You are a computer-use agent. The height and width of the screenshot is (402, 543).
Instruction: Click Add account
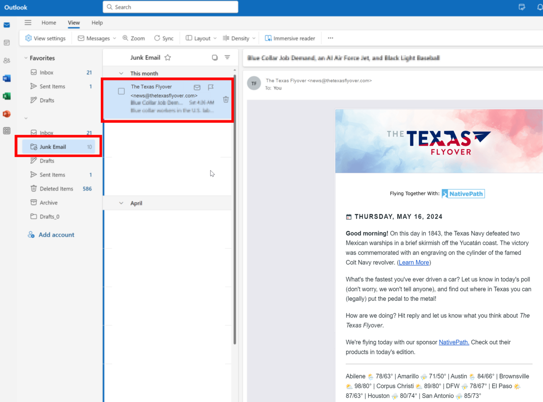pos(51,235)
